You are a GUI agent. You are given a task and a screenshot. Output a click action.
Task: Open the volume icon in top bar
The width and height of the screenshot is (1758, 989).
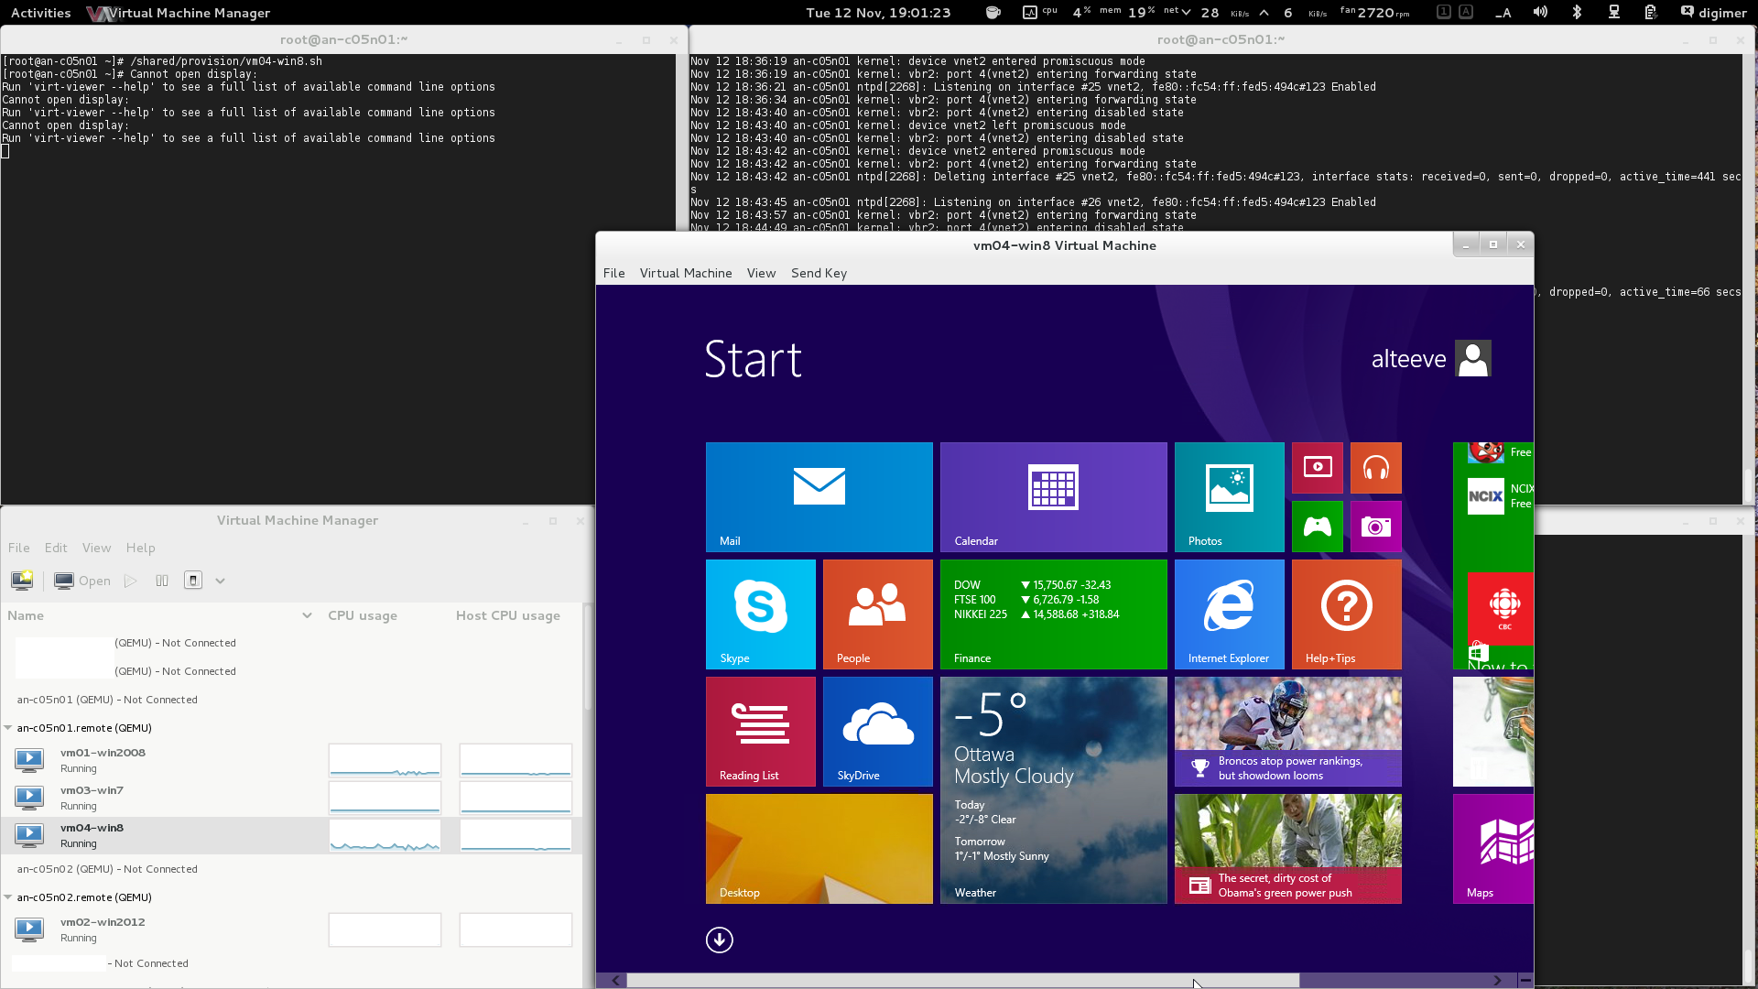click(x=1540, y=13)
